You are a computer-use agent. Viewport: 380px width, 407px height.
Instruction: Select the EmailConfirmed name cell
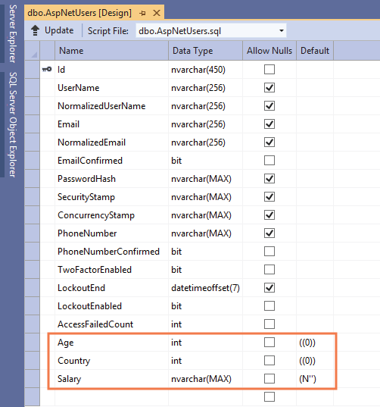coord(112,160)
